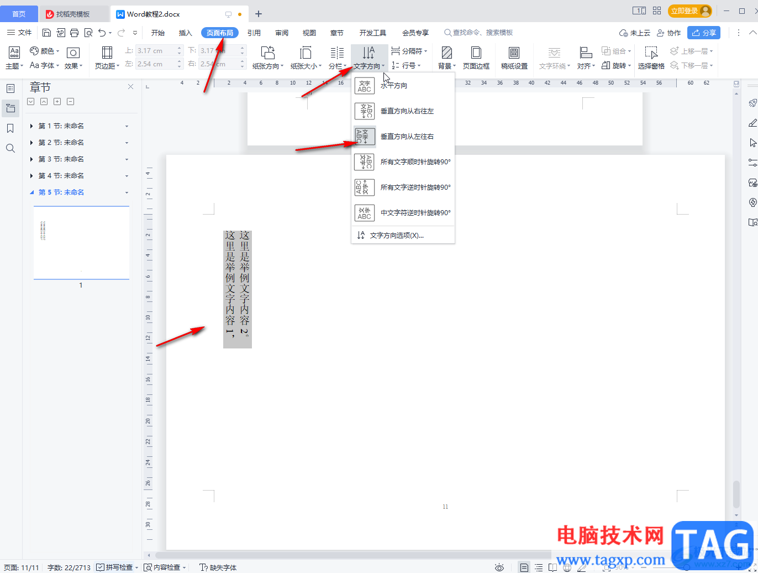Click the Undo arrow icon
758x573 pixels.
[102, 33]
